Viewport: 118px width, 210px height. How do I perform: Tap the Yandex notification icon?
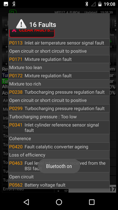click(14, 4)
